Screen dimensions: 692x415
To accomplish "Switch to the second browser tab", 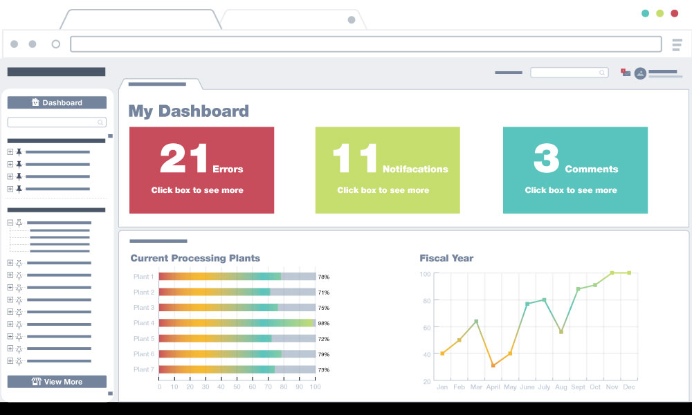I will coord(293,20).
